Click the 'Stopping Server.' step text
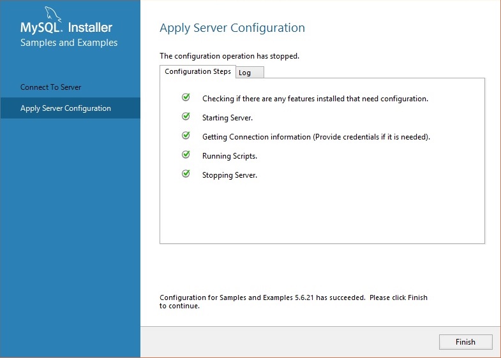The height and width of the screenshot is (358, 501). [230, 175]
